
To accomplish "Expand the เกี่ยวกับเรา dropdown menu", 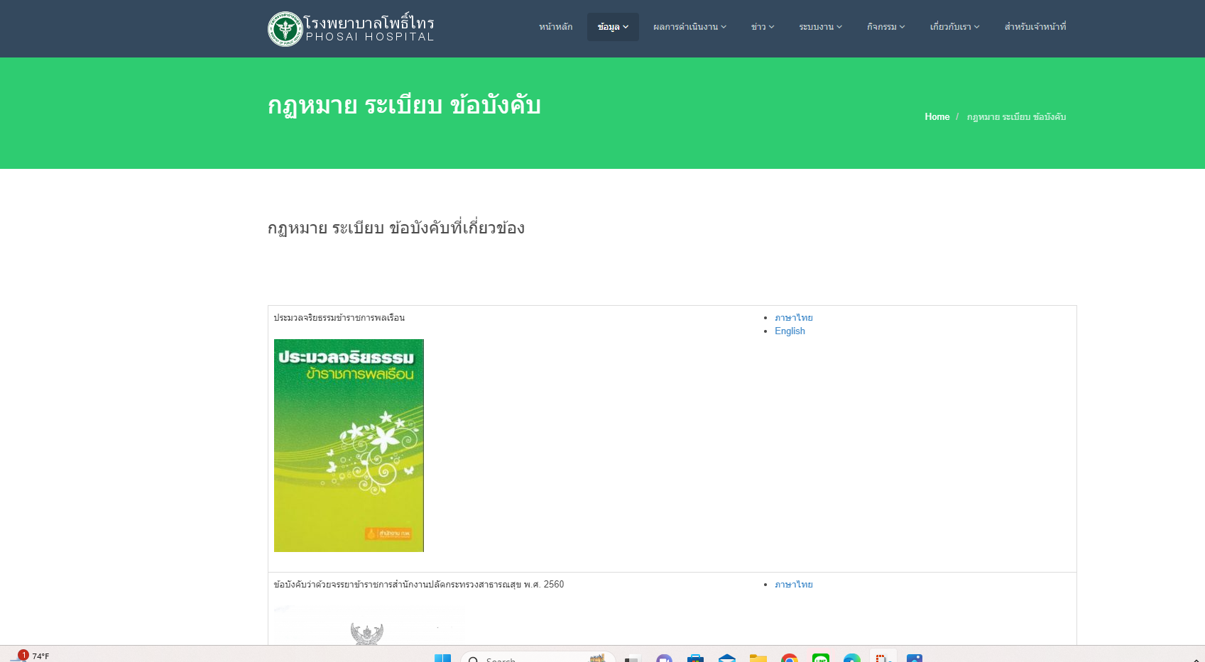I will click(x=954, y=27).
